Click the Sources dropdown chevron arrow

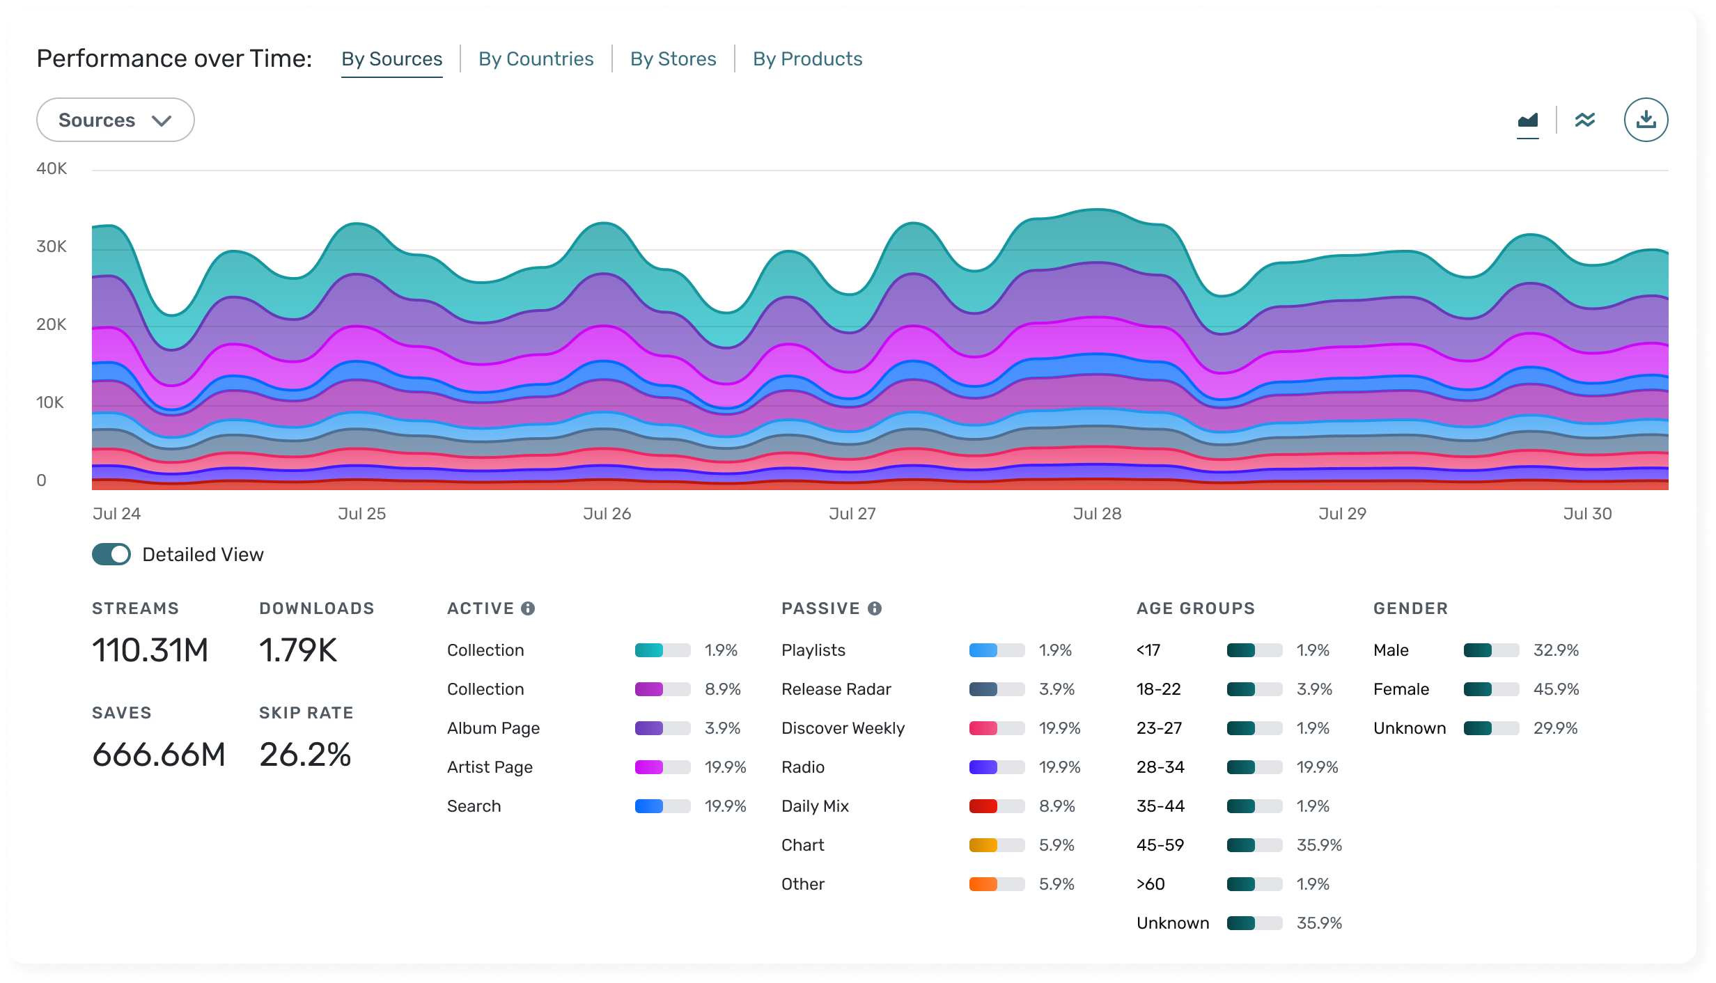pyautogui.click(x=162, y=121)
